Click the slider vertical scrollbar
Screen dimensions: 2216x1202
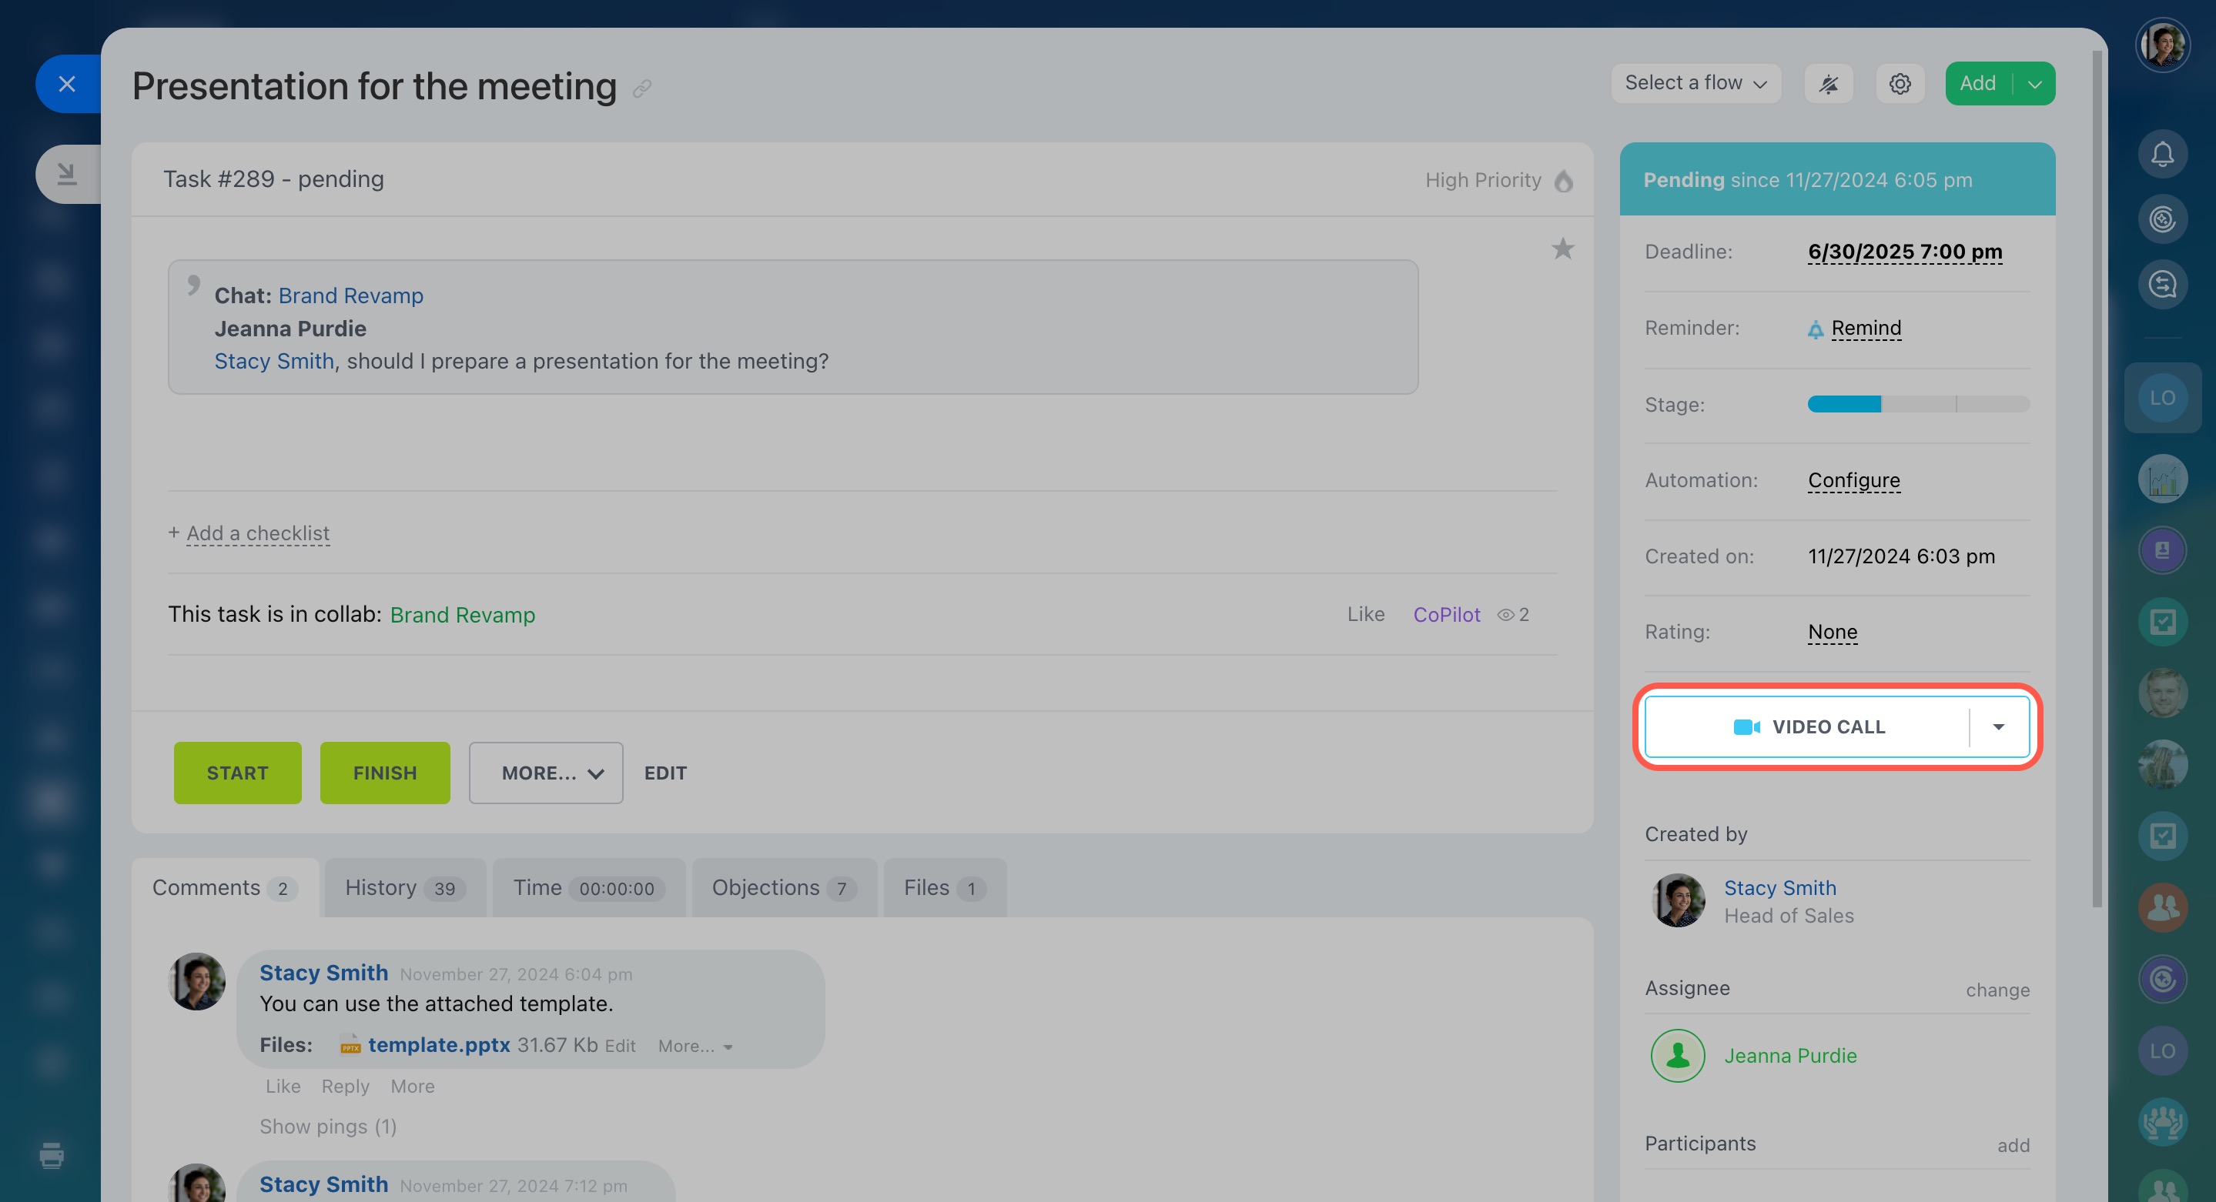(2097, 477)
